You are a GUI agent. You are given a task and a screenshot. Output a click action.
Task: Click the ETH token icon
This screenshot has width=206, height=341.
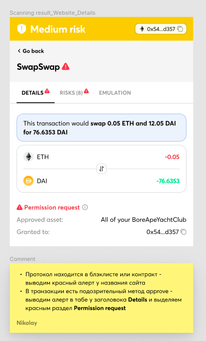(28, 157)
